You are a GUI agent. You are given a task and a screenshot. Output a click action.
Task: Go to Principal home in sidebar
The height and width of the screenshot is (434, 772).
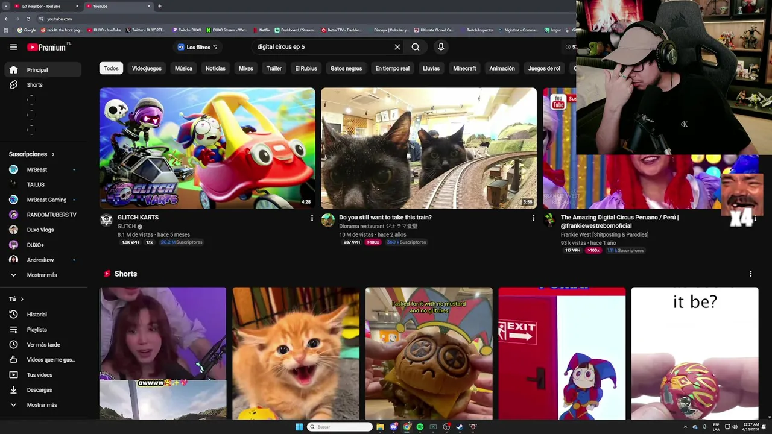coord(42,70)
